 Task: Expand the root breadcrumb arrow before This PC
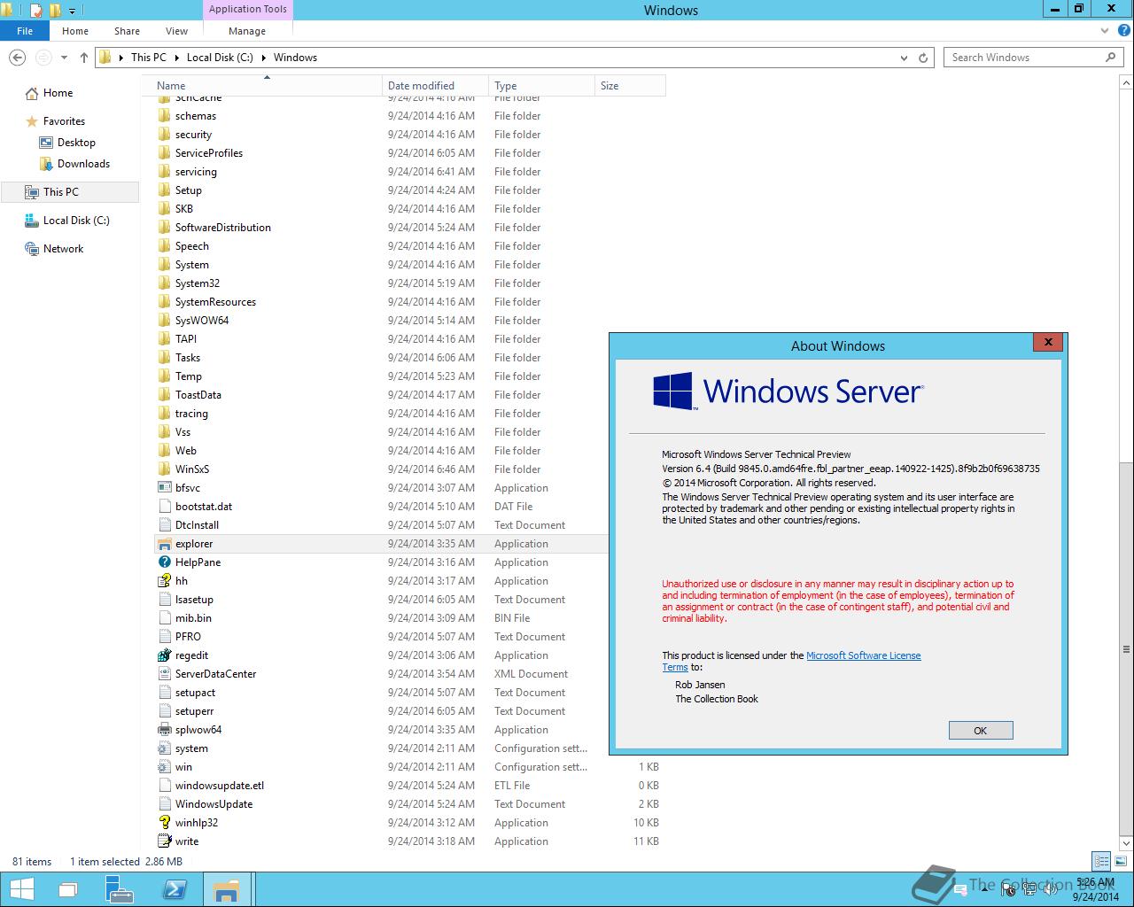[121, 58]
